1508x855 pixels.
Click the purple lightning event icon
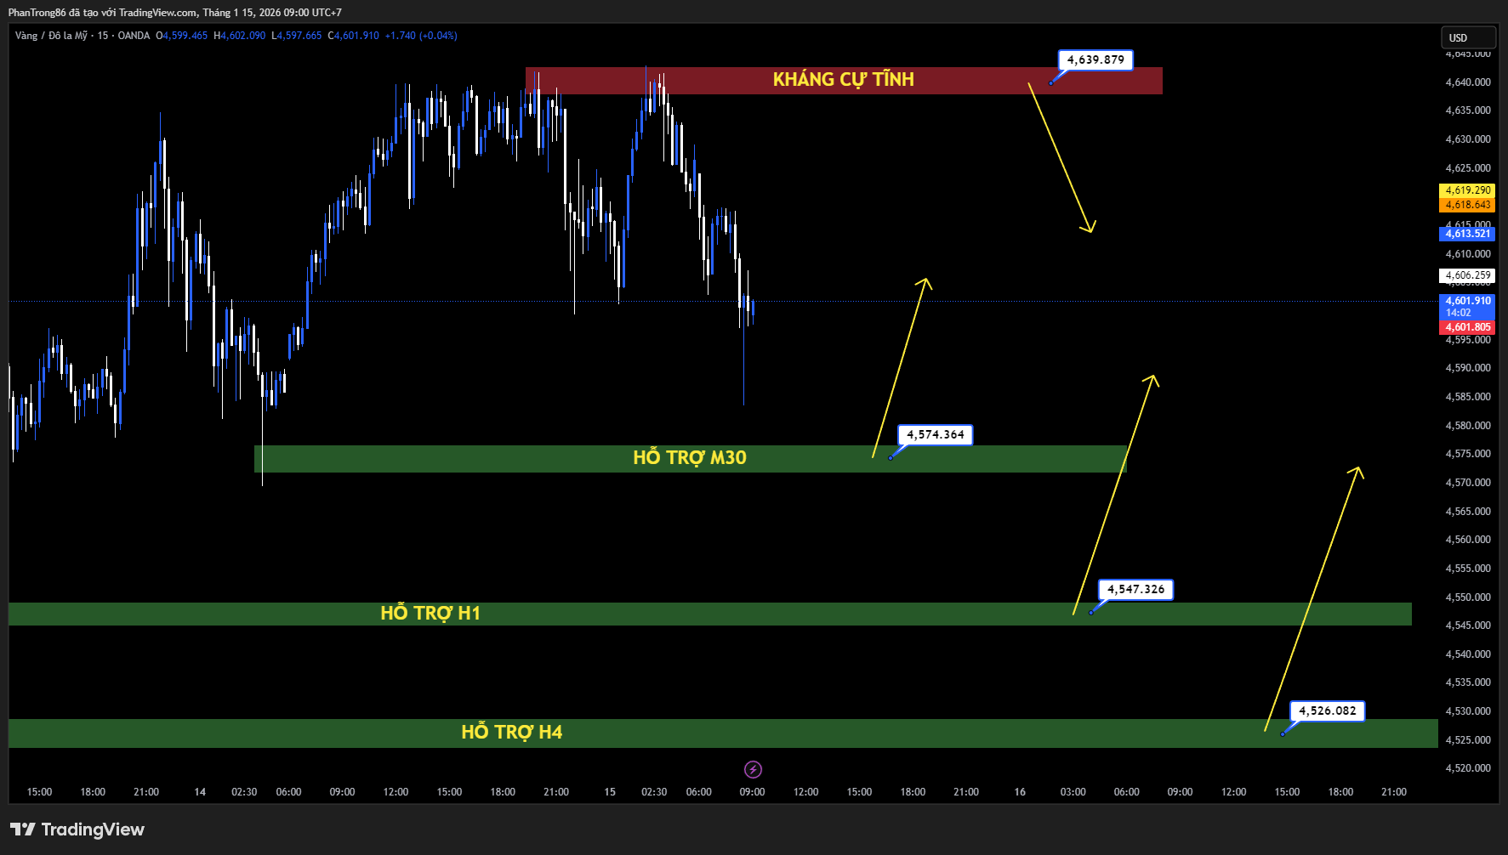(753, 769)
